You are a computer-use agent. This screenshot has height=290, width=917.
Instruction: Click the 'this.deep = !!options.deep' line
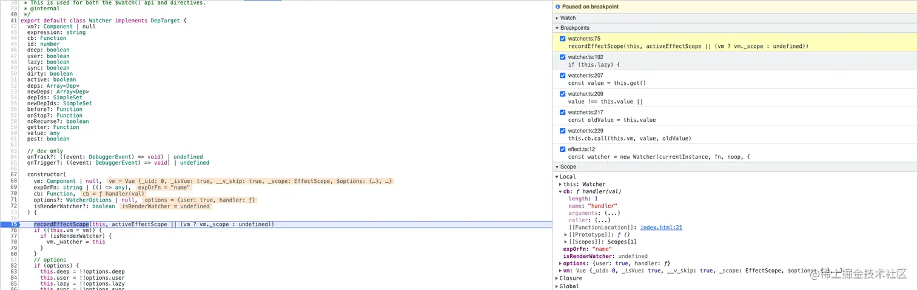[82, 272]
